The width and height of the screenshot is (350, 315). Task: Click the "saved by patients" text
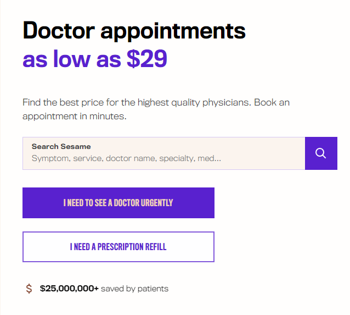[134, 289]
